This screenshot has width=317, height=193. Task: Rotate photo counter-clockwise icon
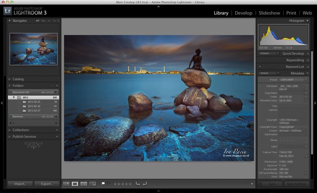pos(137,184)
